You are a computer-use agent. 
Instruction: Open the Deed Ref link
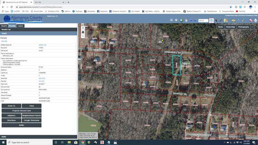tap(42, 78)
